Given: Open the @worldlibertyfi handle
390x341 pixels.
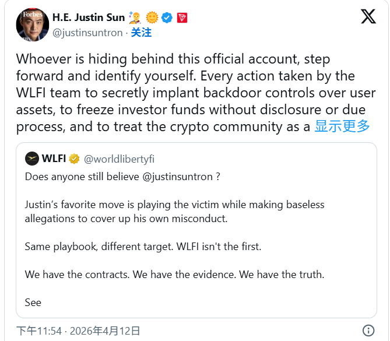Looking at the screenshot, I should point(120,159).
